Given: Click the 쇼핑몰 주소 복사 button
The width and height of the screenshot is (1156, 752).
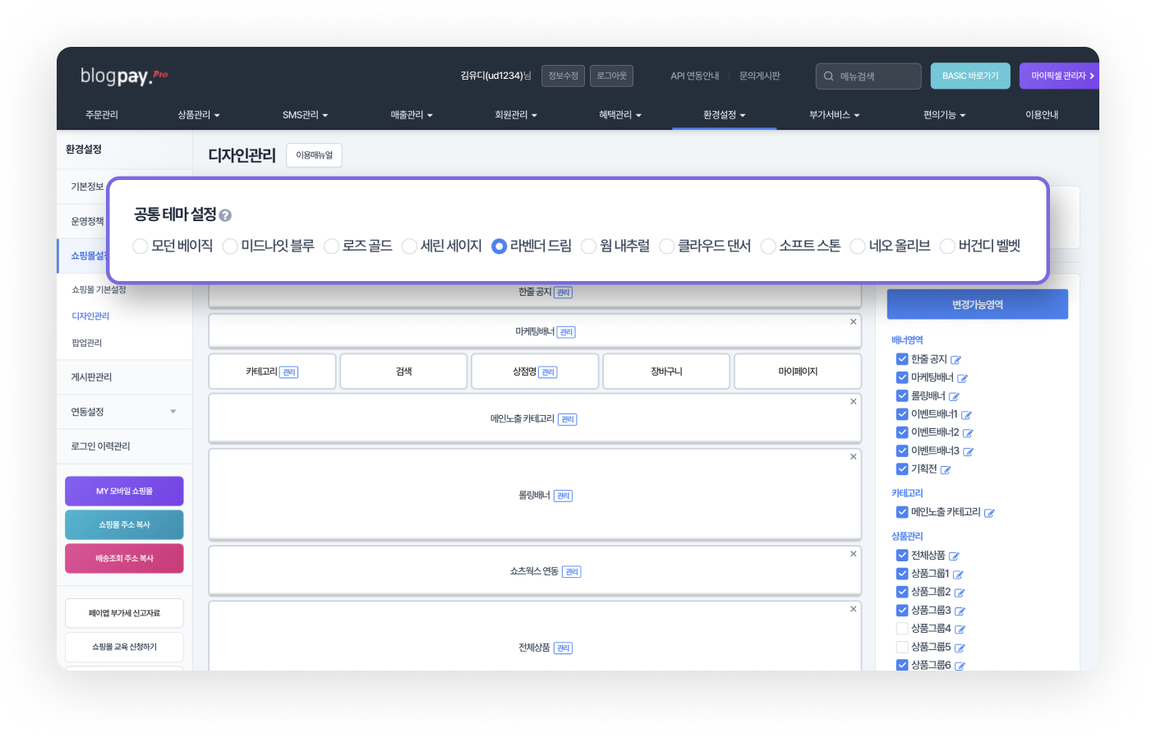Looking at the screenshot, I should (x=124, y=525).
